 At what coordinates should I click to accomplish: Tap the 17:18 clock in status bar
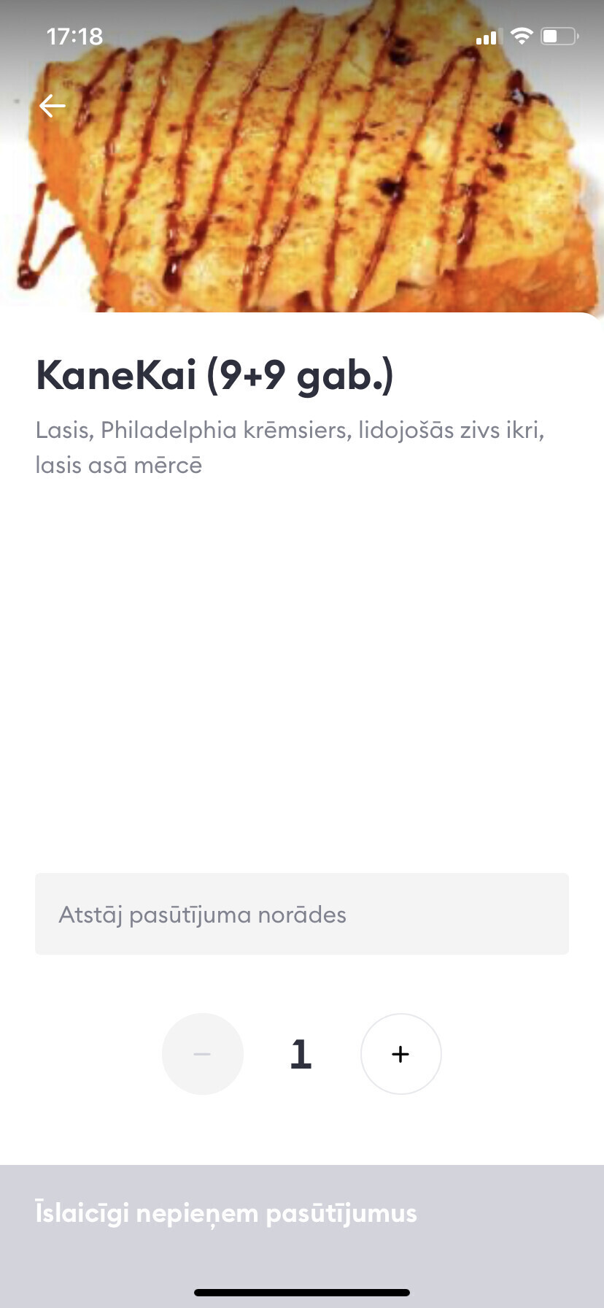point(74,36)
